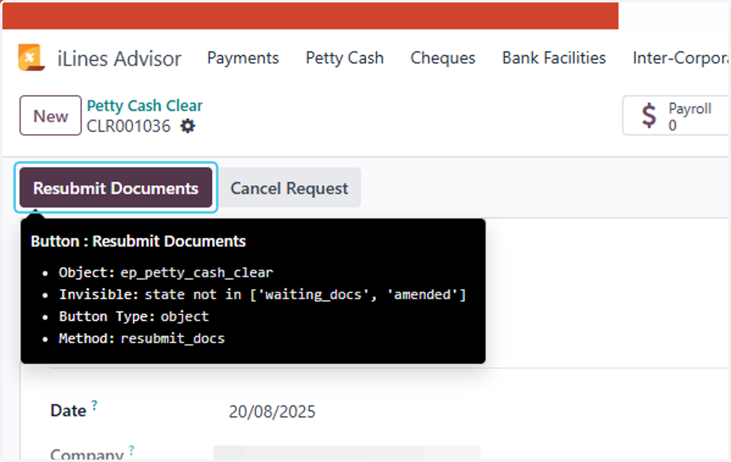Click the Payroll dollar sign icon

click(650, 115)
